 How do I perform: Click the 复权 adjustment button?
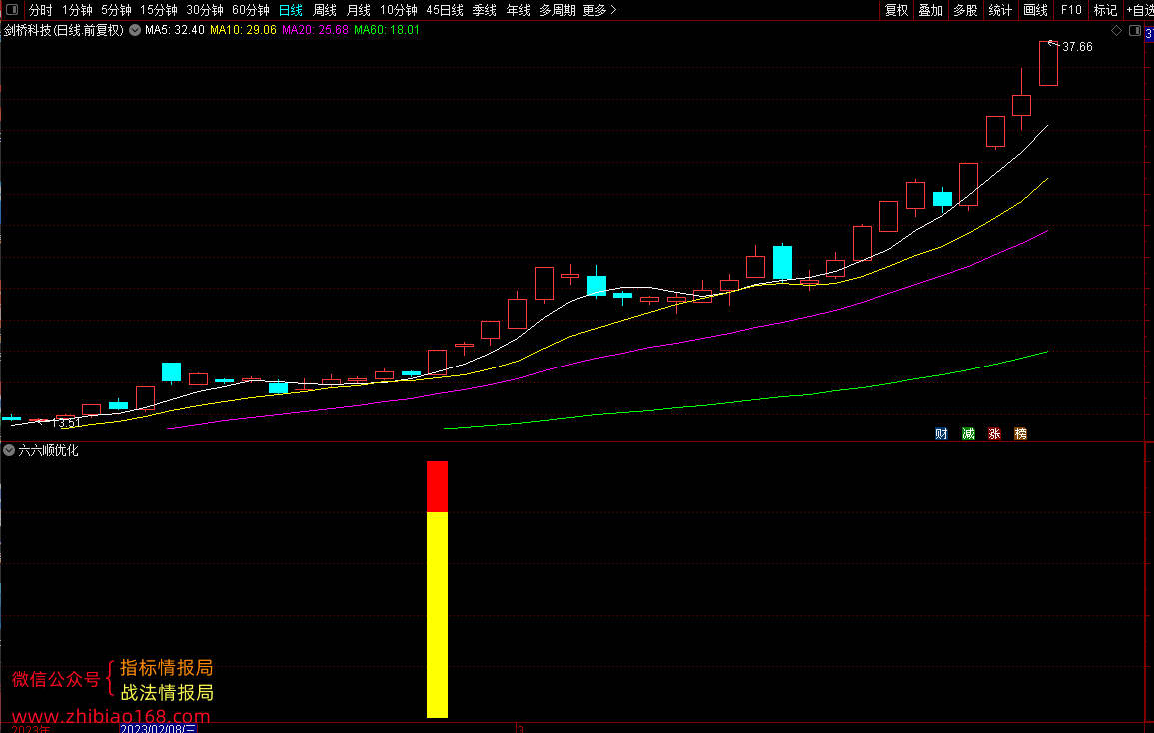(896, 10)
